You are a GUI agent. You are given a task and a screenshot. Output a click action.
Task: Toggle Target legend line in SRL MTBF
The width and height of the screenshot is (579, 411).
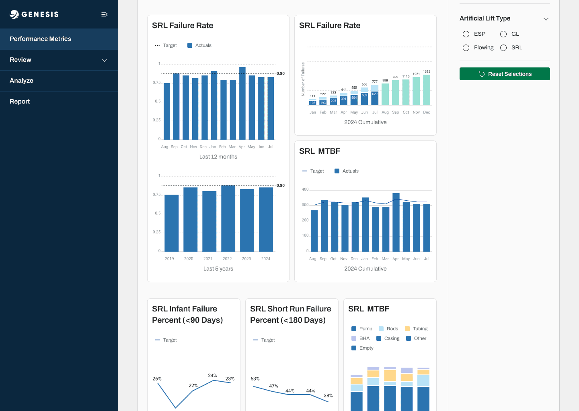coord(305,171)
